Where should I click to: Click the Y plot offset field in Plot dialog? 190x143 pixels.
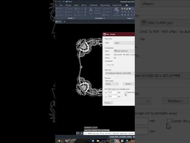click(x=113, y=97)
